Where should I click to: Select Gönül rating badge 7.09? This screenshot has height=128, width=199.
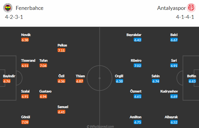tap(25, 122)
